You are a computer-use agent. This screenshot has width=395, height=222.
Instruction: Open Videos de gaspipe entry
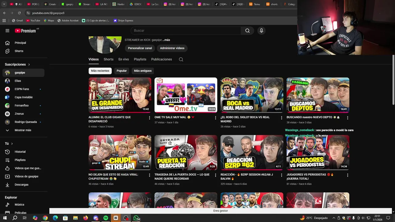(23, 176)
